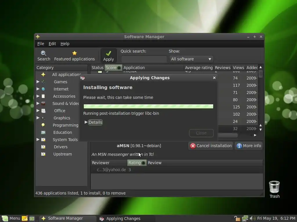Viewport: 297px width, 222px height.
Task: Open the File menu
Action: pyautogui.click(x=41, y=44)
